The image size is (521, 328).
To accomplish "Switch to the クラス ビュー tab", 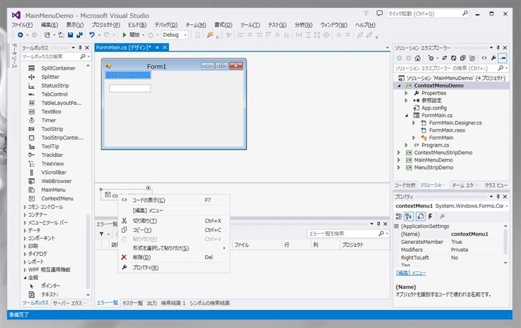I will (496, 186).
